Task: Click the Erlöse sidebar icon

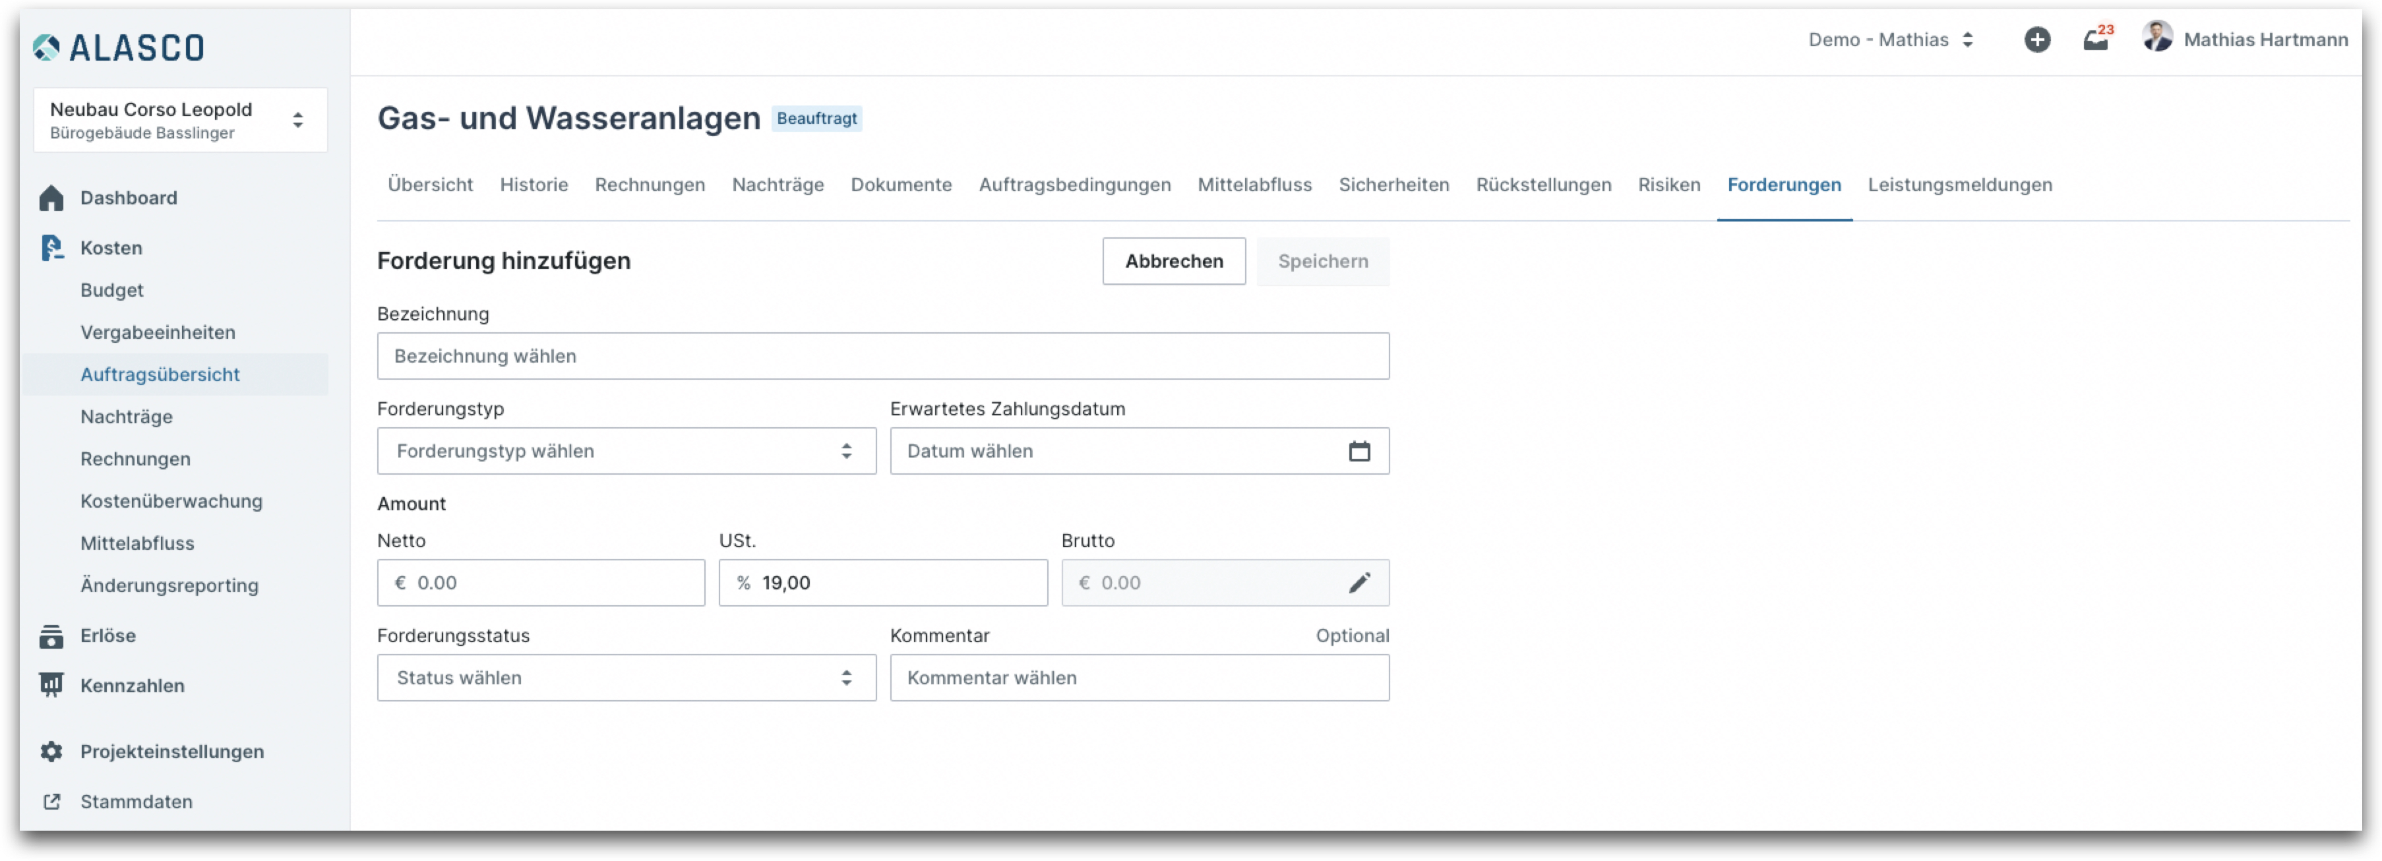Action: point(52,636)
